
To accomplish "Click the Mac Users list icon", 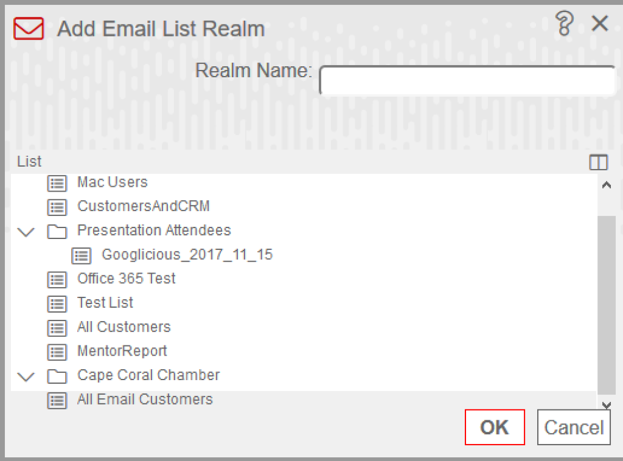I will coord(57,183).
